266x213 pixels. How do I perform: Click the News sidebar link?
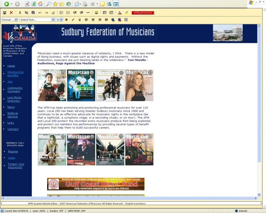tap(11, 107)
